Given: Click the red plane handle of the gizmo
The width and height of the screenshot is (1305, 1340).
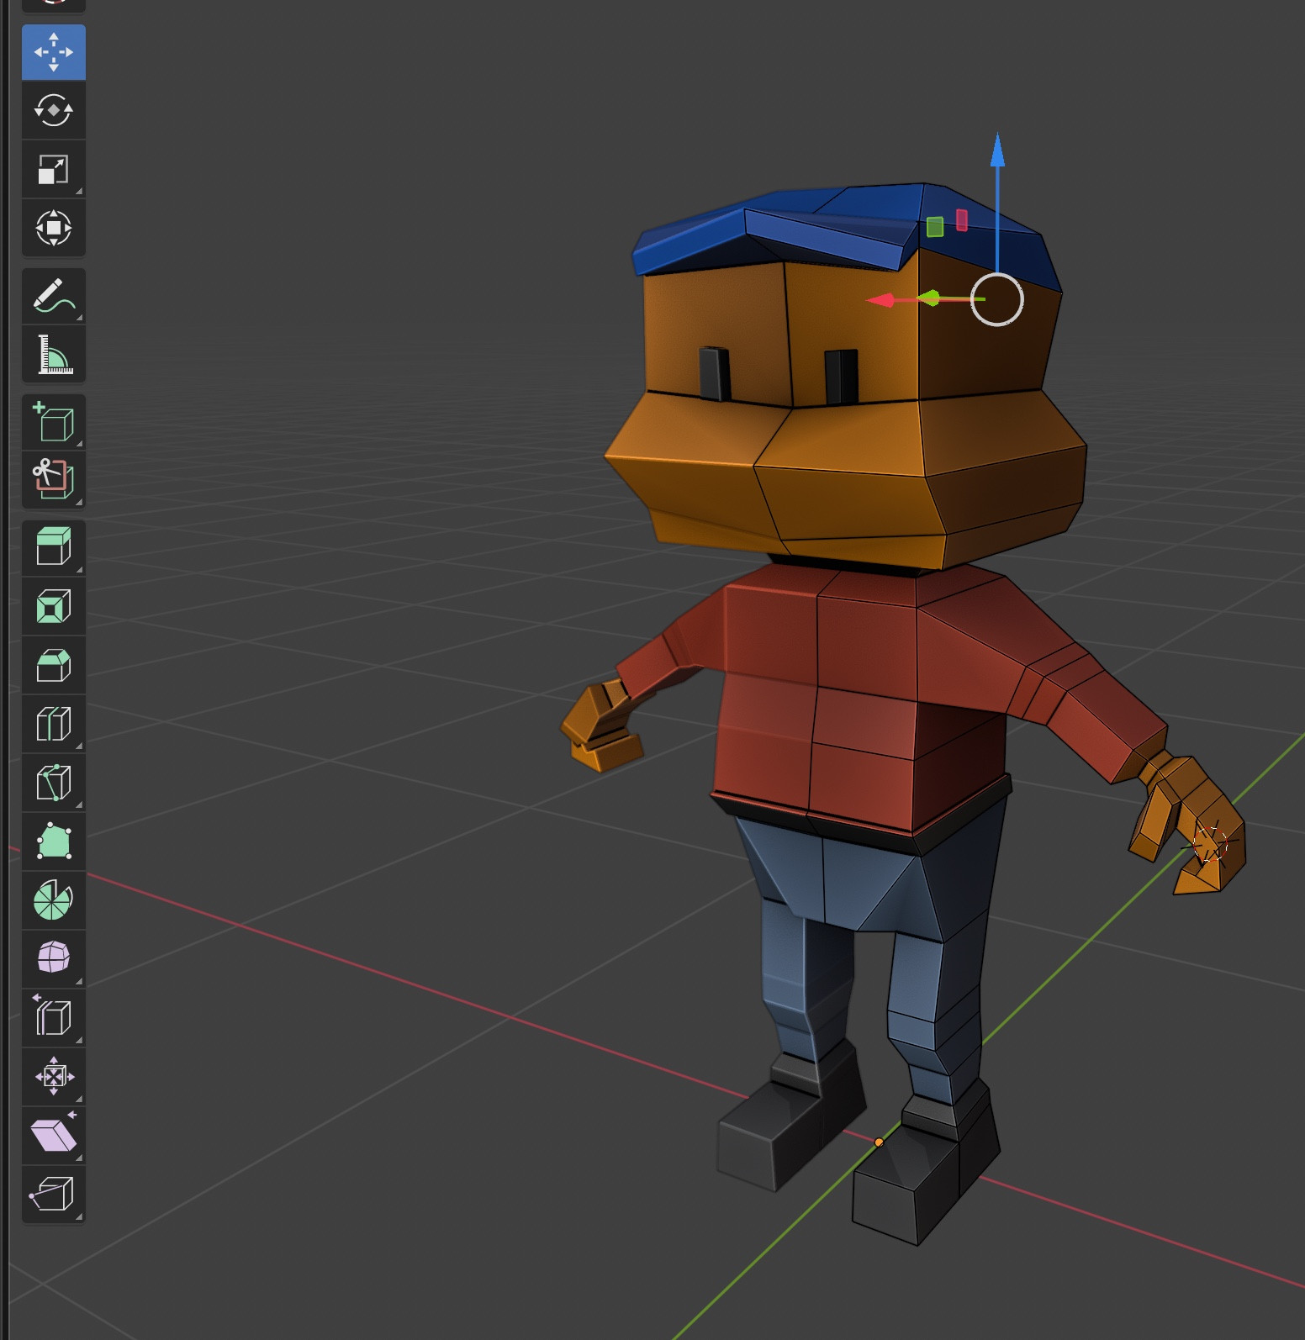Looking at the screenshot, I should (x=962, y=220).
